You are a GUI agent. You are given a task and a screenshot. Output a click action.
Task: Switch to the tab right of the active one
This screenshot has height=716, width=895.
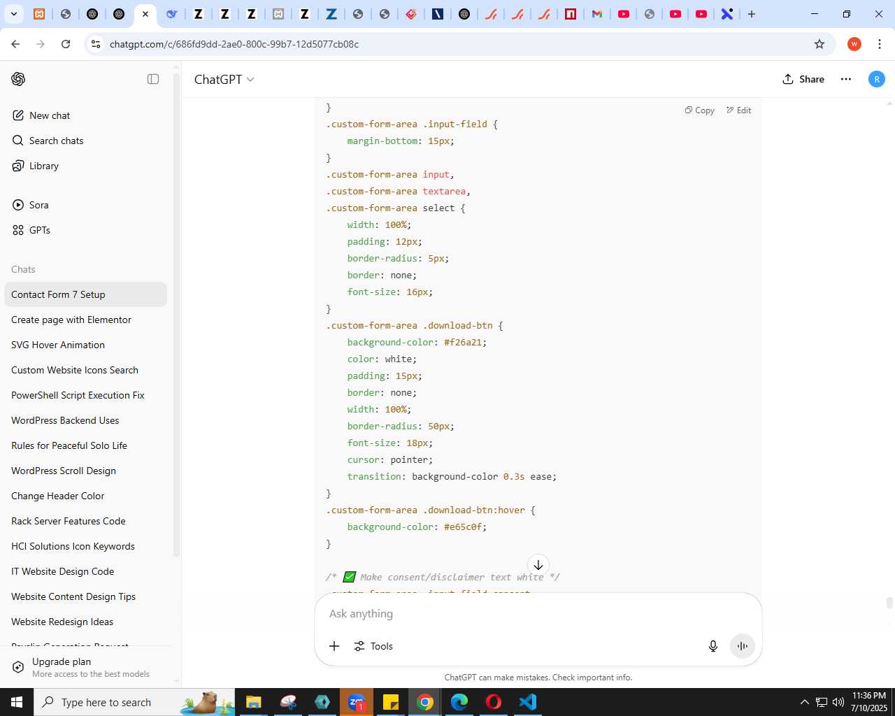tap(172, 14)
